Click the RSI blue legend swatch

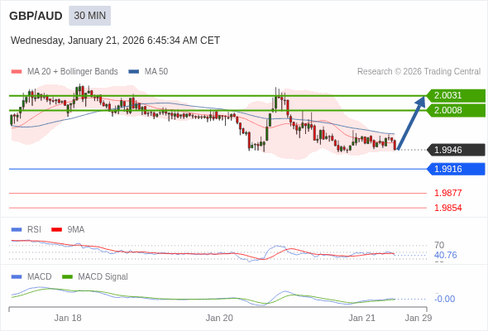coord(17,230)
